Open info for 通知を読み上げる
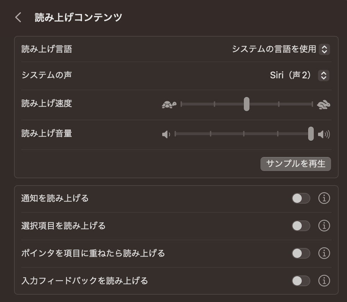The image size is (347, 302). pyautogui.click(x=324, y=198)
